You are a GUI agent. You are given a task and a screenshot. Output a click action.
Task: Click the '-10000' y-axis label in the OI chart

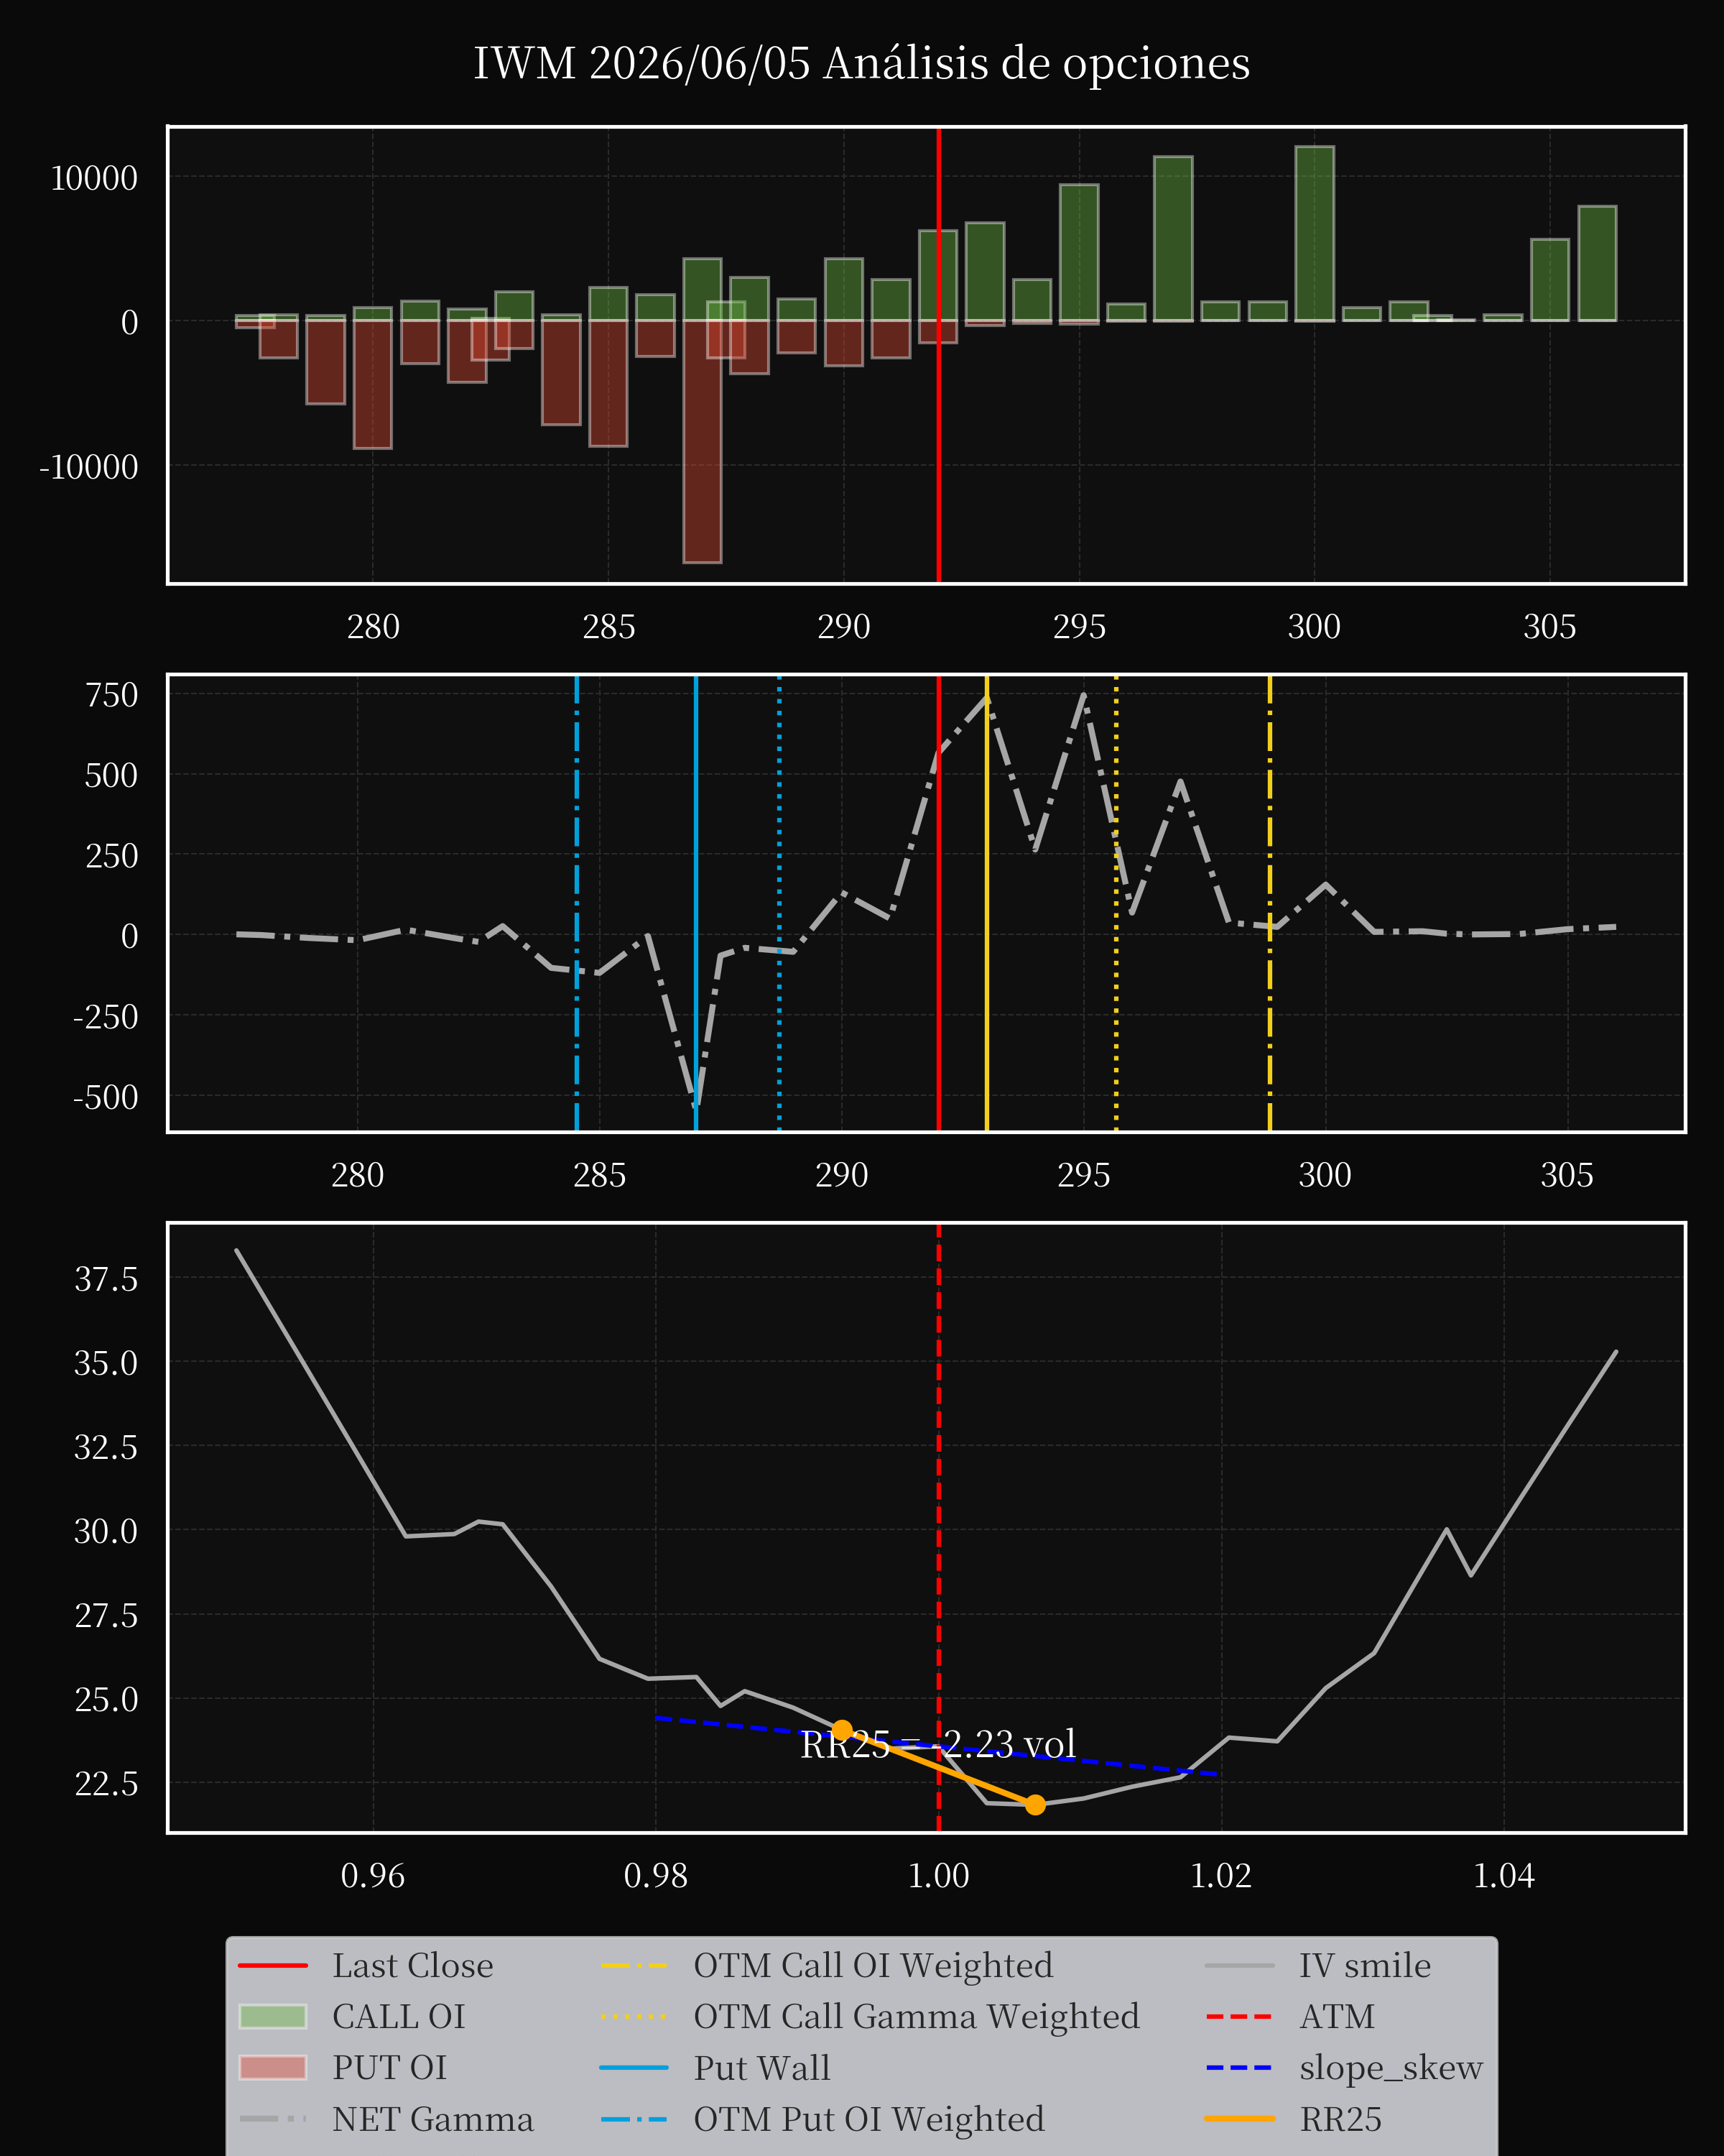click(x=88, y=467)
